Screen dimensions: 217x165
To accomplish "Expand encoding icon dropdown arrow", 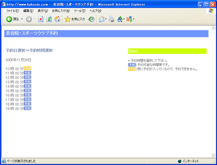I will [133, 19].
